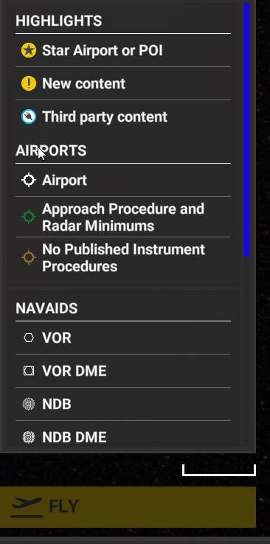
Task: Click the white map scale bar
Action: 219,470
